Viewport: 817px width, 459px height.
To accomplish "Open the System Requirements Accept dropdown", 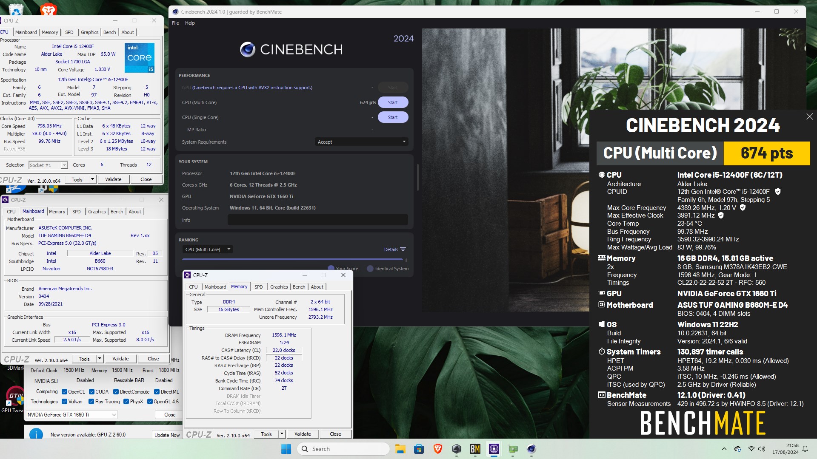I will point(362,142).
